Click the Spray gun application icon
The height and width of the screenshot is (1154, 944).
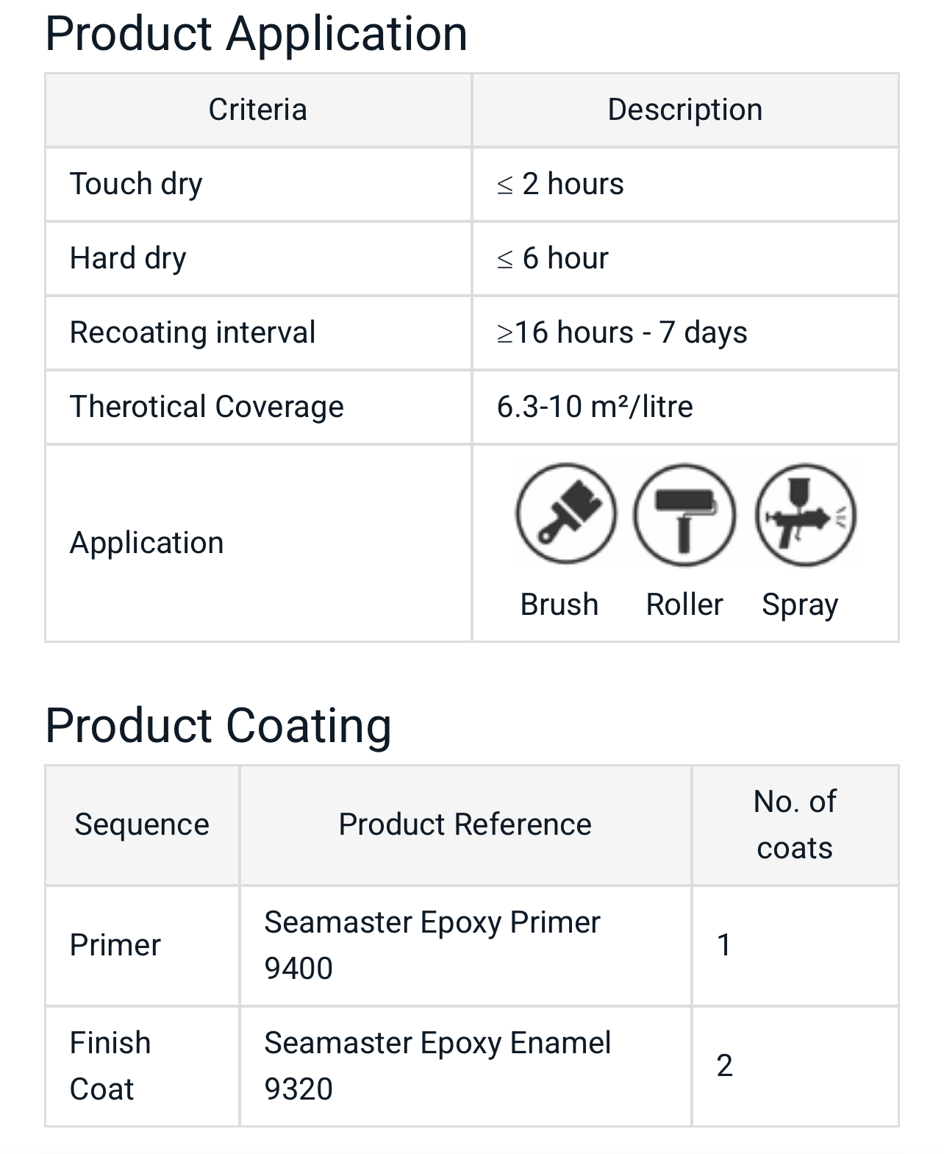tap(806, 514)
